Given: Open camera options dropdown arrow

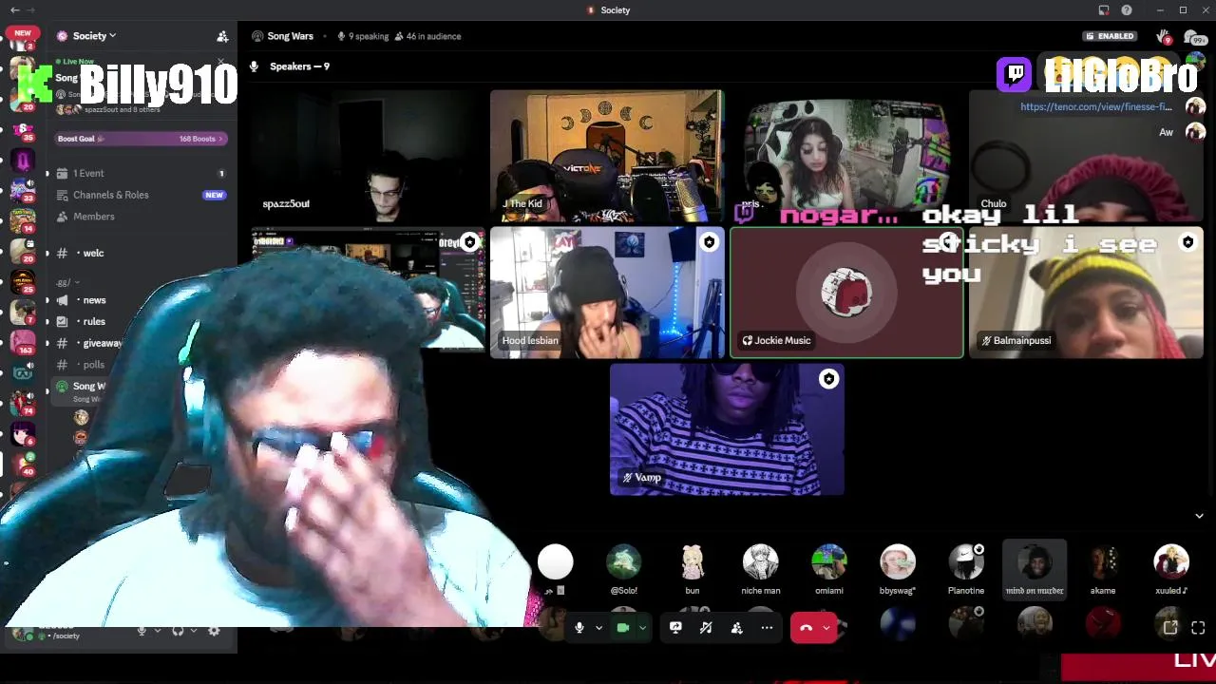Looking at the screenshot, I should 643,628.
